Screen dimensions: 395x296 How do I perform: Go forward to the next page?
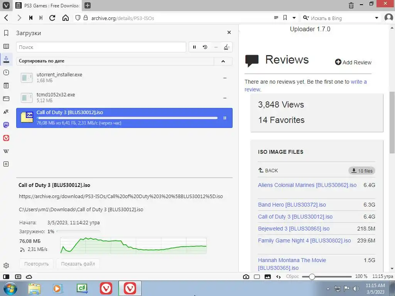[19, 18]
